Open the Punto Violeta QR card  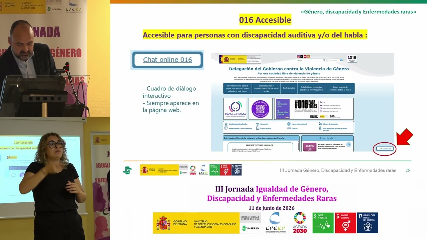point(260,109)
